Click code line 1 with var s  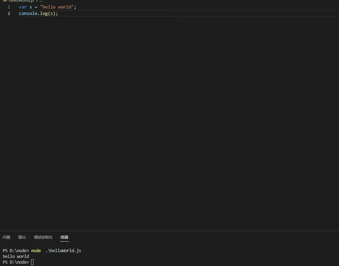point(47,7)
